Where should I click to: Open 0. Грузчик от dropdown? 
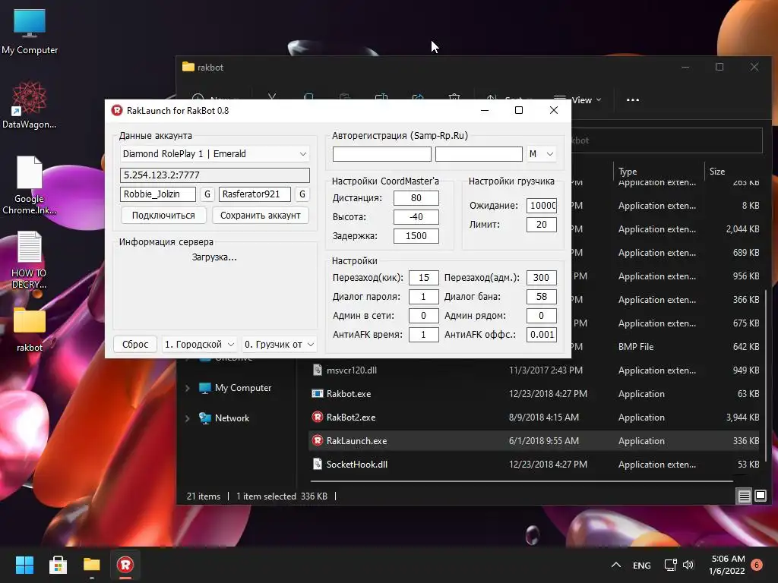coord(280,344)
